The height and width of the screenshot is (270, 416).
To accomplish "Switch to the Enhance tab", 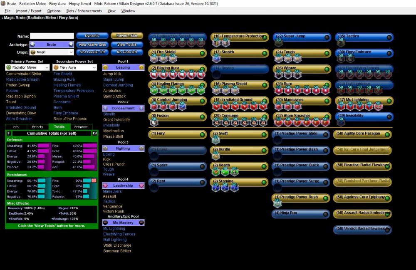I will (x=81, y=127).
